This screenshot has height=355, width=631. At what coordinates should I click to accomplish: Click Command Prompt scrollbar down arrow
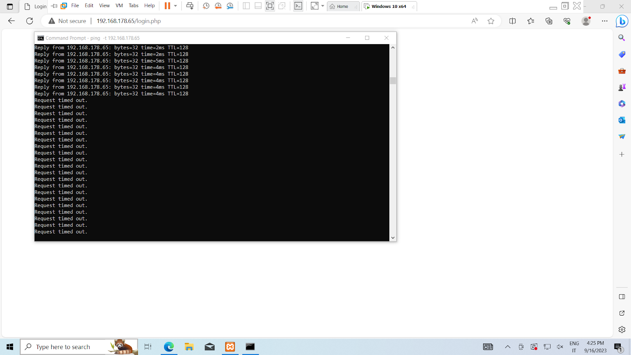(x=393, y=238)
